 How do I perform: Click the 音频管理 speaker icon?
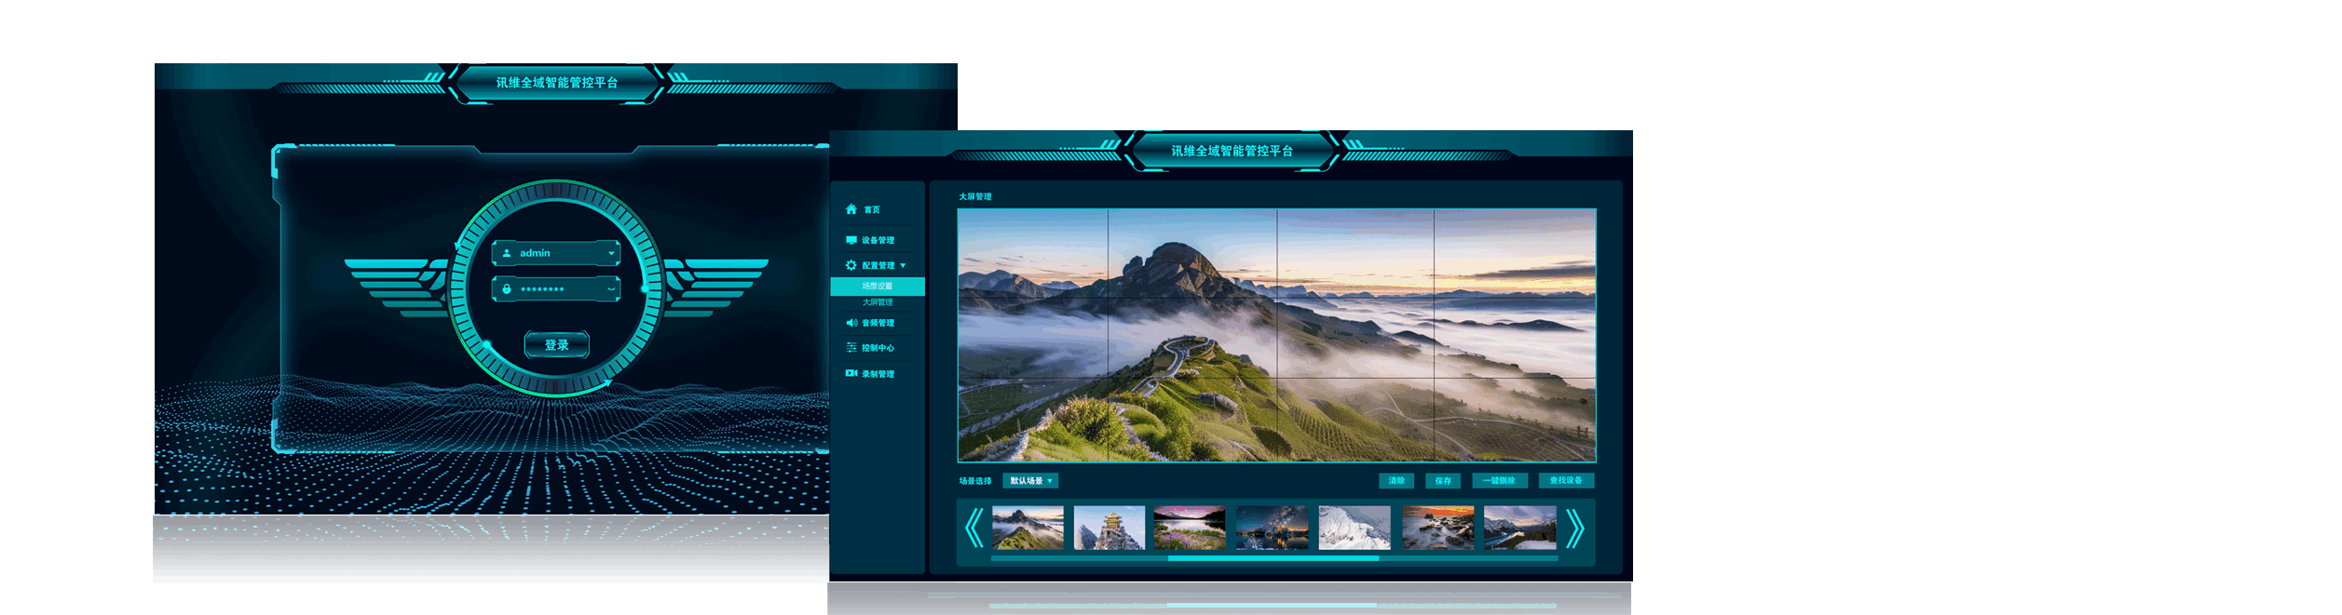tap(851, 323)
